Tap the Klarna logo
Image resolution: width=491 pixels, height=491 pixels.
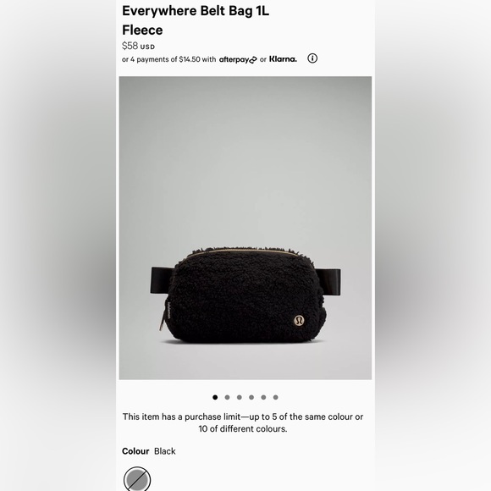tap(283, 59)
